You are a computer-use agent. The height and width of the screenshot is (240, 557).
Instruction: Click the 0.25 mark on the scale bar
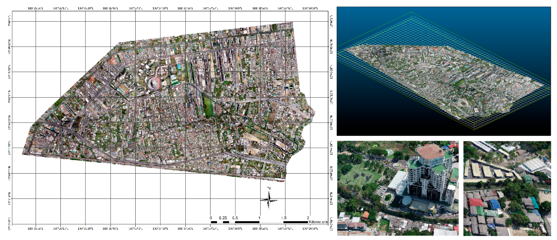click(223, 218)
